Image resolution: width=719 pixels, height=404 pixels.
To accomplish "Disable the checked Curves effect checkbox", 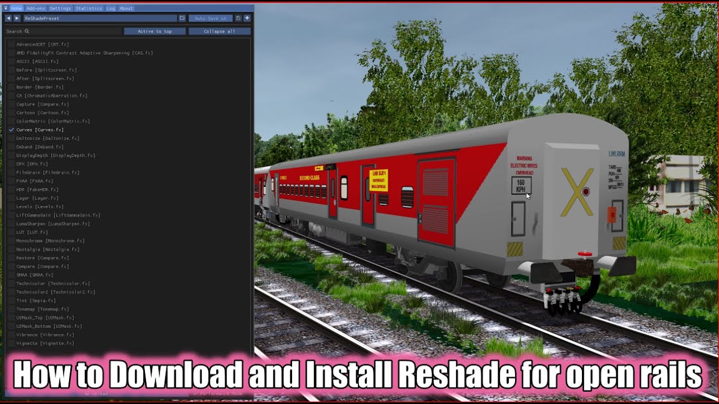I will tap(11, 130).
